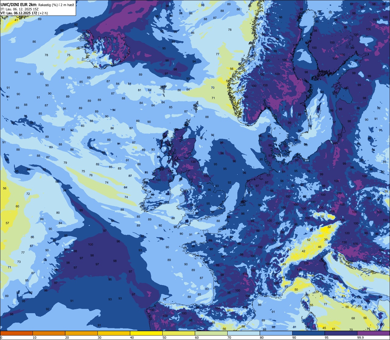Click the "68" value in the bottom-right green area
Screen dimensions: 390x340
(353, 318)
